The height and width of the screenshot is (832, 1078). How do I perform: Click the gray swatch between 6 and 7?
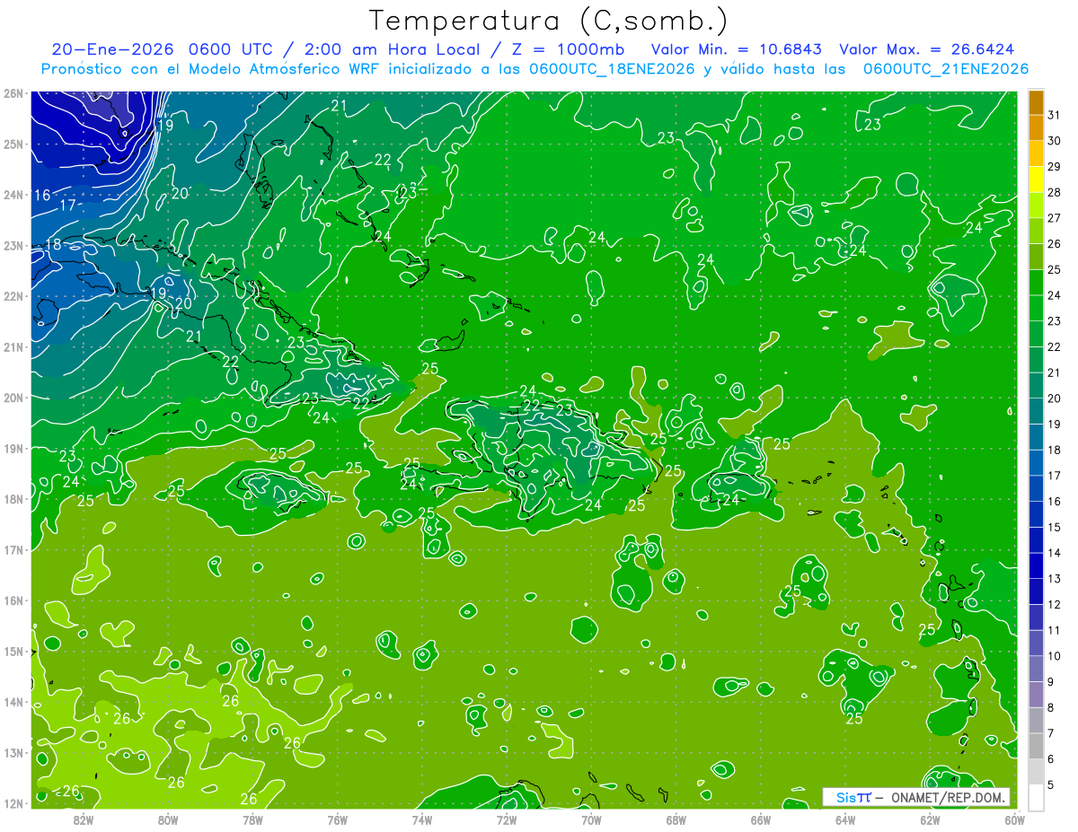click(1036, 746)
